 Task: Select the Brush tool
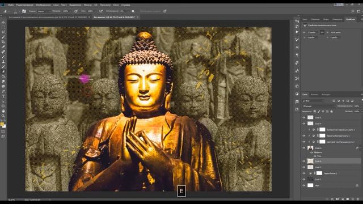(x=3, y=57)
